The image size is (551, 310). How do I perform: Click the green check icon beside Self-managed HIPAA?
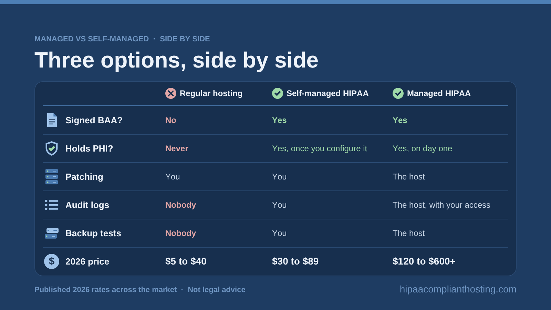pos(278,93)
